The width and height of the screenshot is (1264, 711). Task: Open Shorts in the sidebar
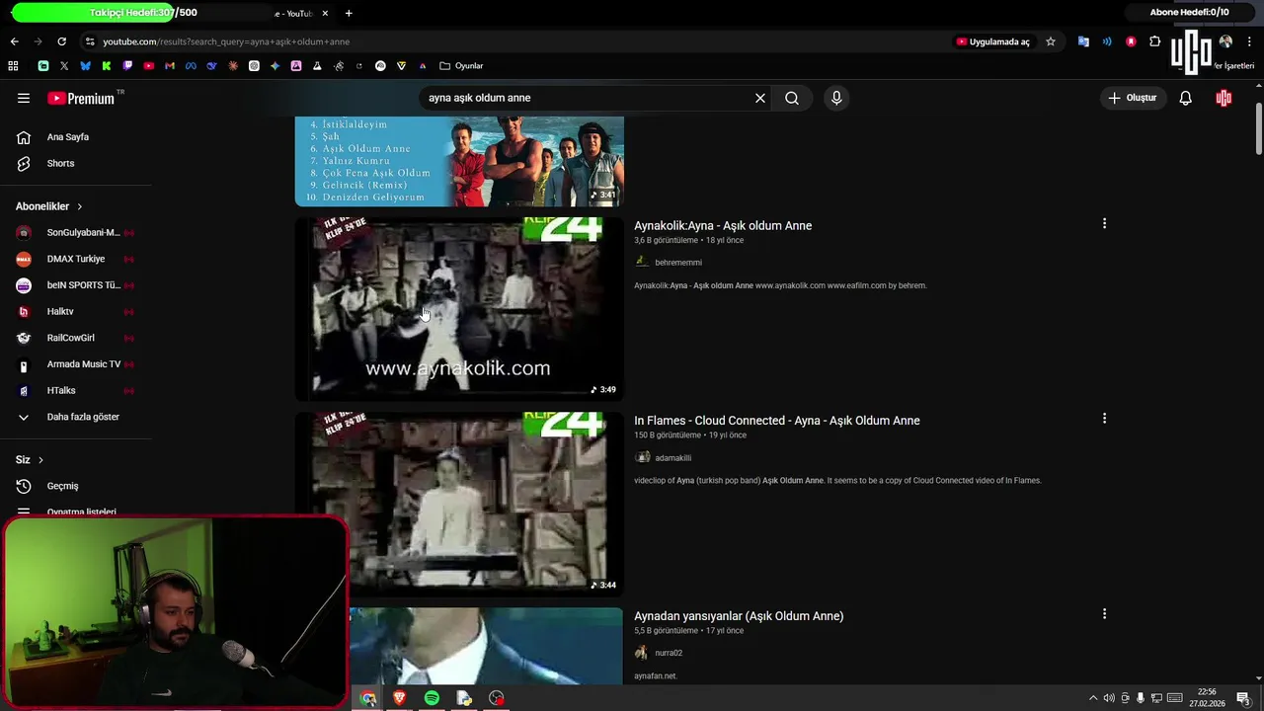coord(60,163)
